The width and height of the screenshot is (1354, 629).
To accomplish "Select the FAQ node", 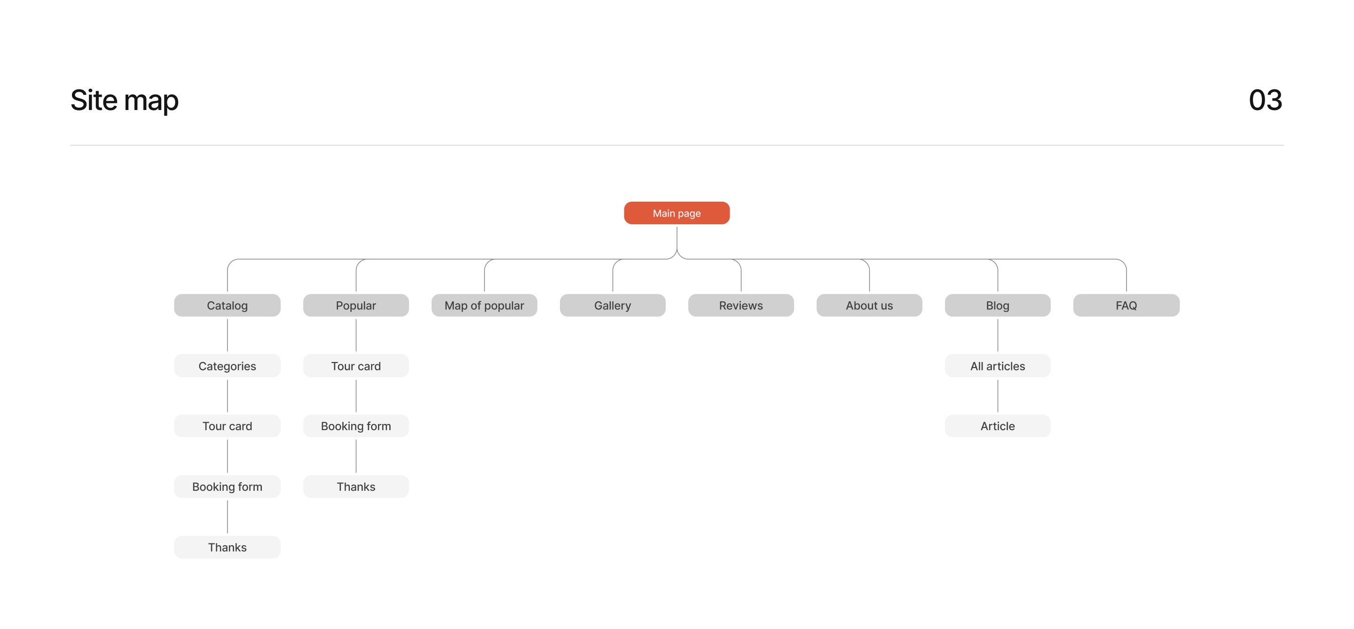I will click(x=1126, y=305).
